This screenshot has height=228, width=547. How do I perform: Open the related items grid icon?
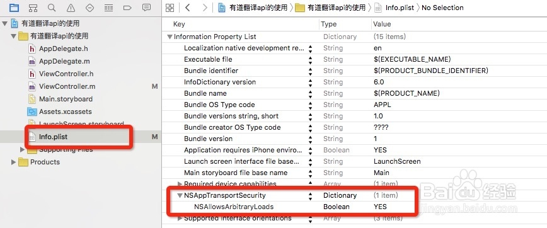(170, 8)
